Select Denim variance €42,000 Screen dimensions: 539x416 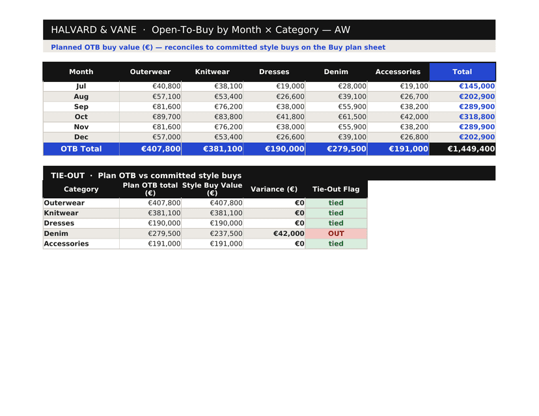coord(274,233)
